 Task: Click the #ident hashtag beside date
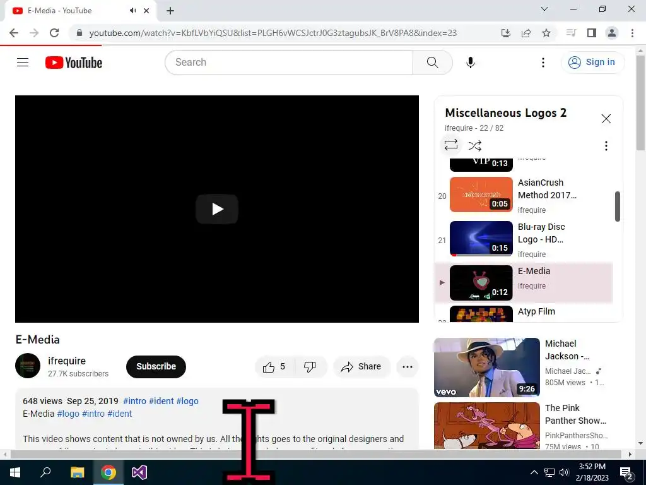pos(161,401)
